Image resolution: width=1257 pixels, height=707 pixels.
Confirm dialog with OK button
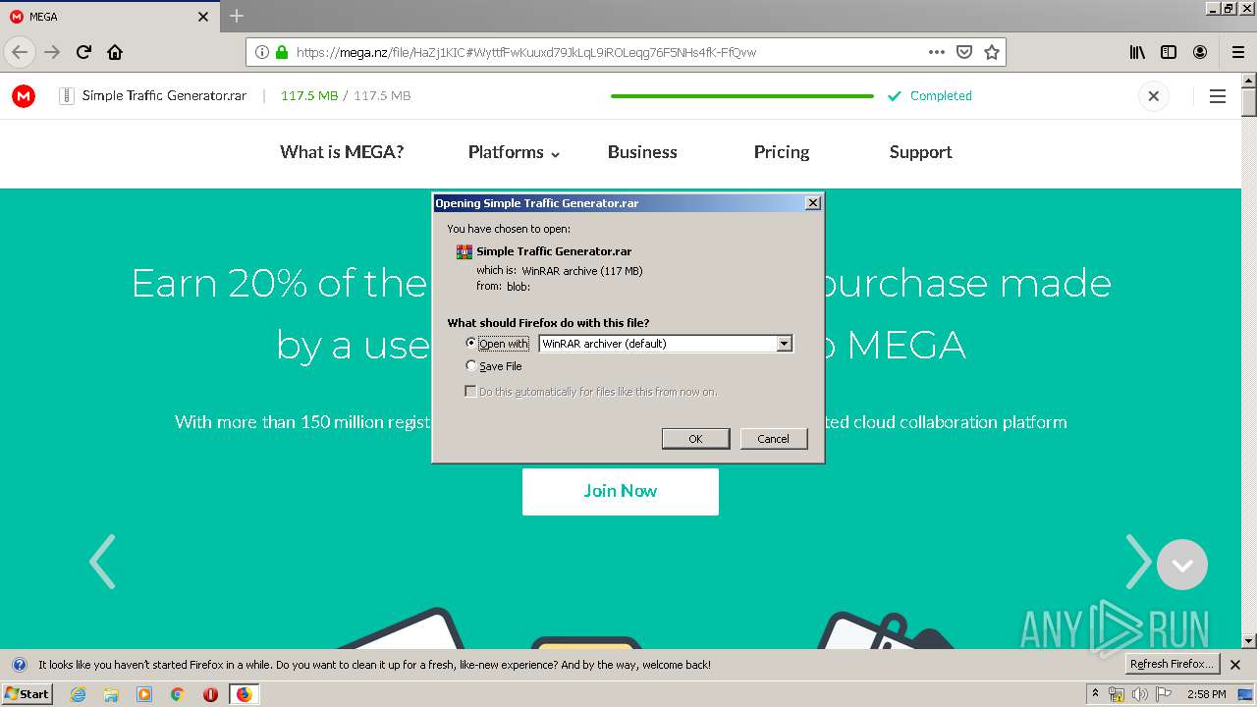(695, 439)
